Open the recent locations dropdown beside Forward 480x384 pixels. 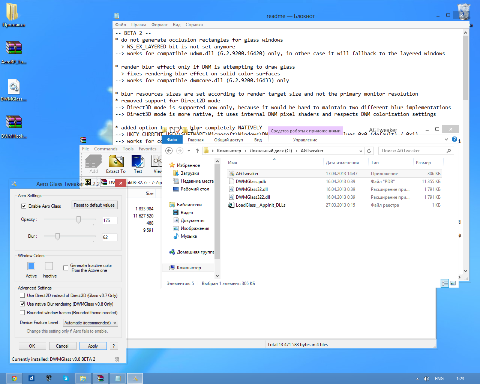click(189, 151)
